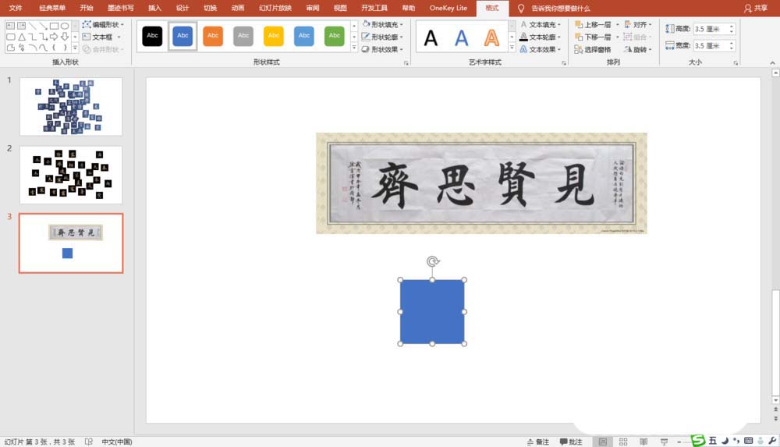Start slide show from status bar

pos(664,442)
